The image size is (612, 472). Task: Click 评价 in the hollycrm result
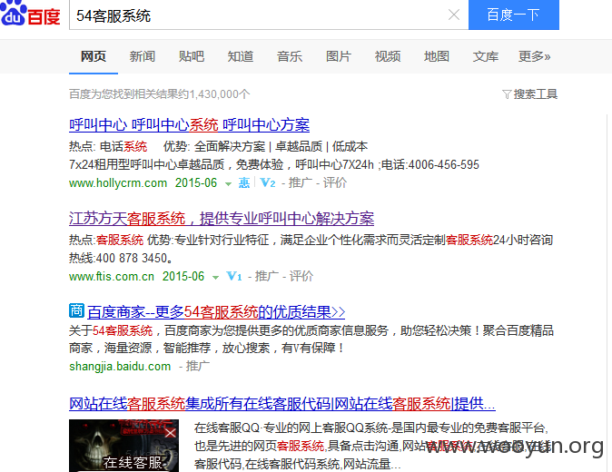click(334, 182)
